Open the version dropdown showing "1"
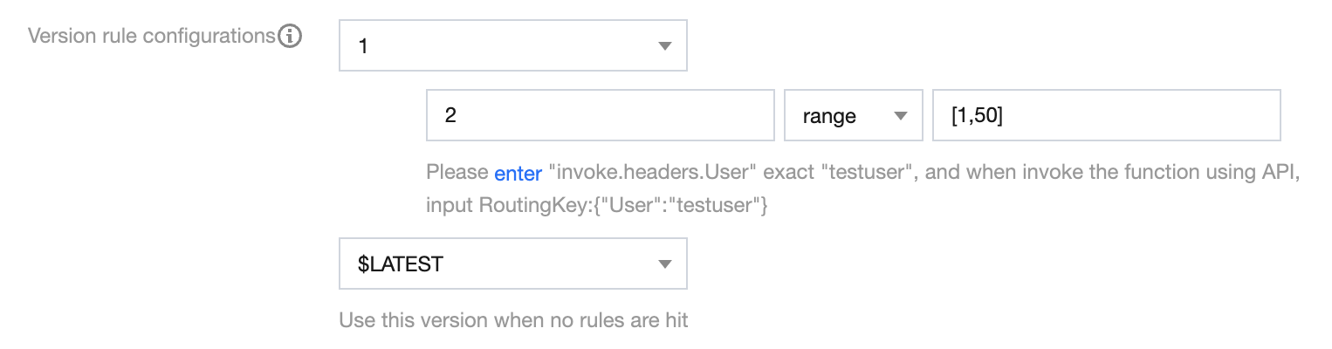Viewport: 1332px width, 349px height. click(512, 45)
